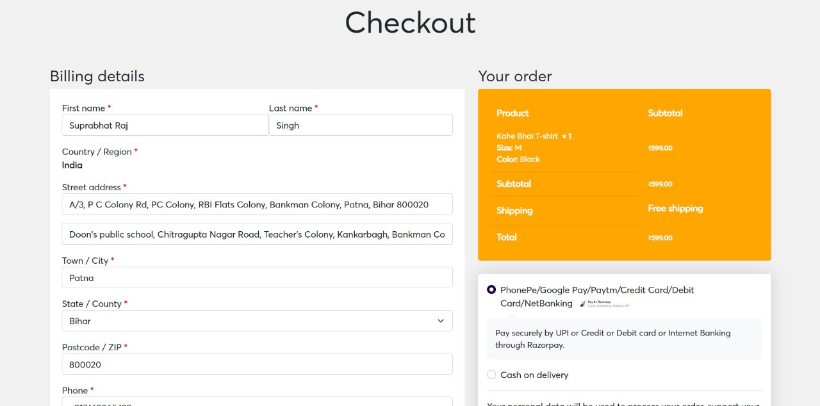Image resolution: width=820 pixels, height=406 pixels.
Task: Click the India country value
Action: (72, 165)
